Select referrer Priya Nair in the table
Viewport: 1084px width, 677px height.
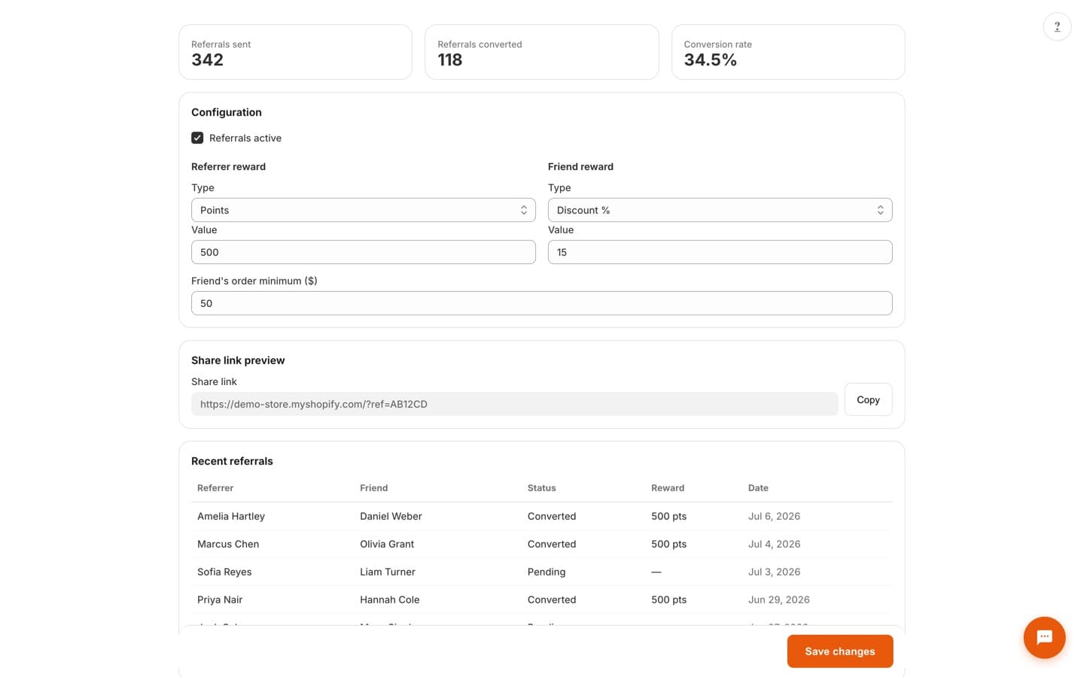(x=220, y=600)
